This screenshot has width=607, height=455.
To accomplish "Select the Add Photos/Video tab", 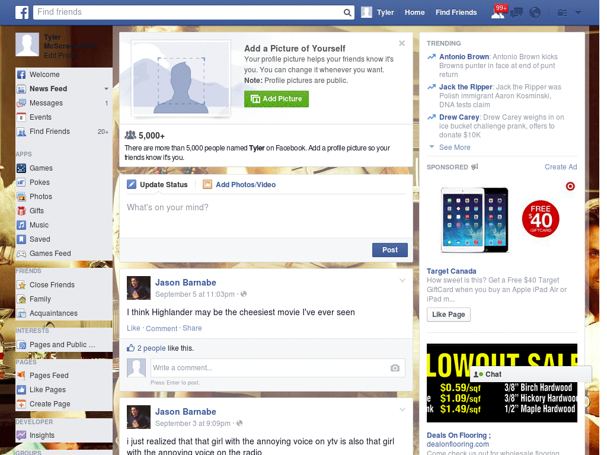I will [239, 185].
